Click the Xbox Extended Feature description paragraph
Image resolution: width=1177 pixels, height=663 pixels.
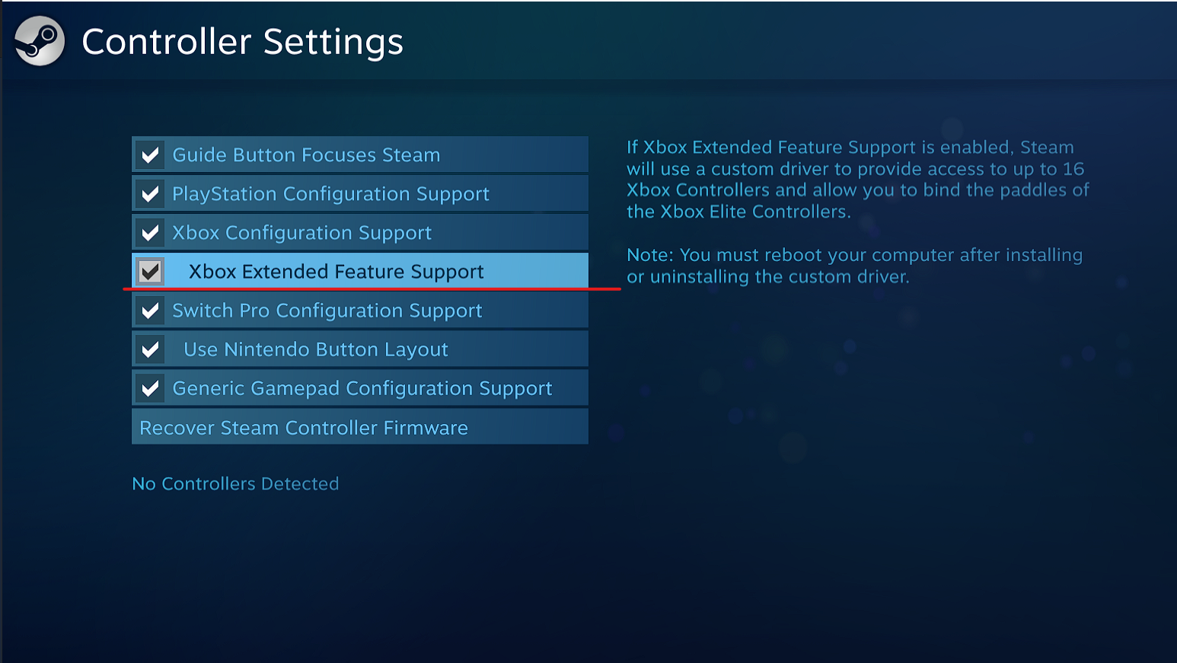[858, 180]
